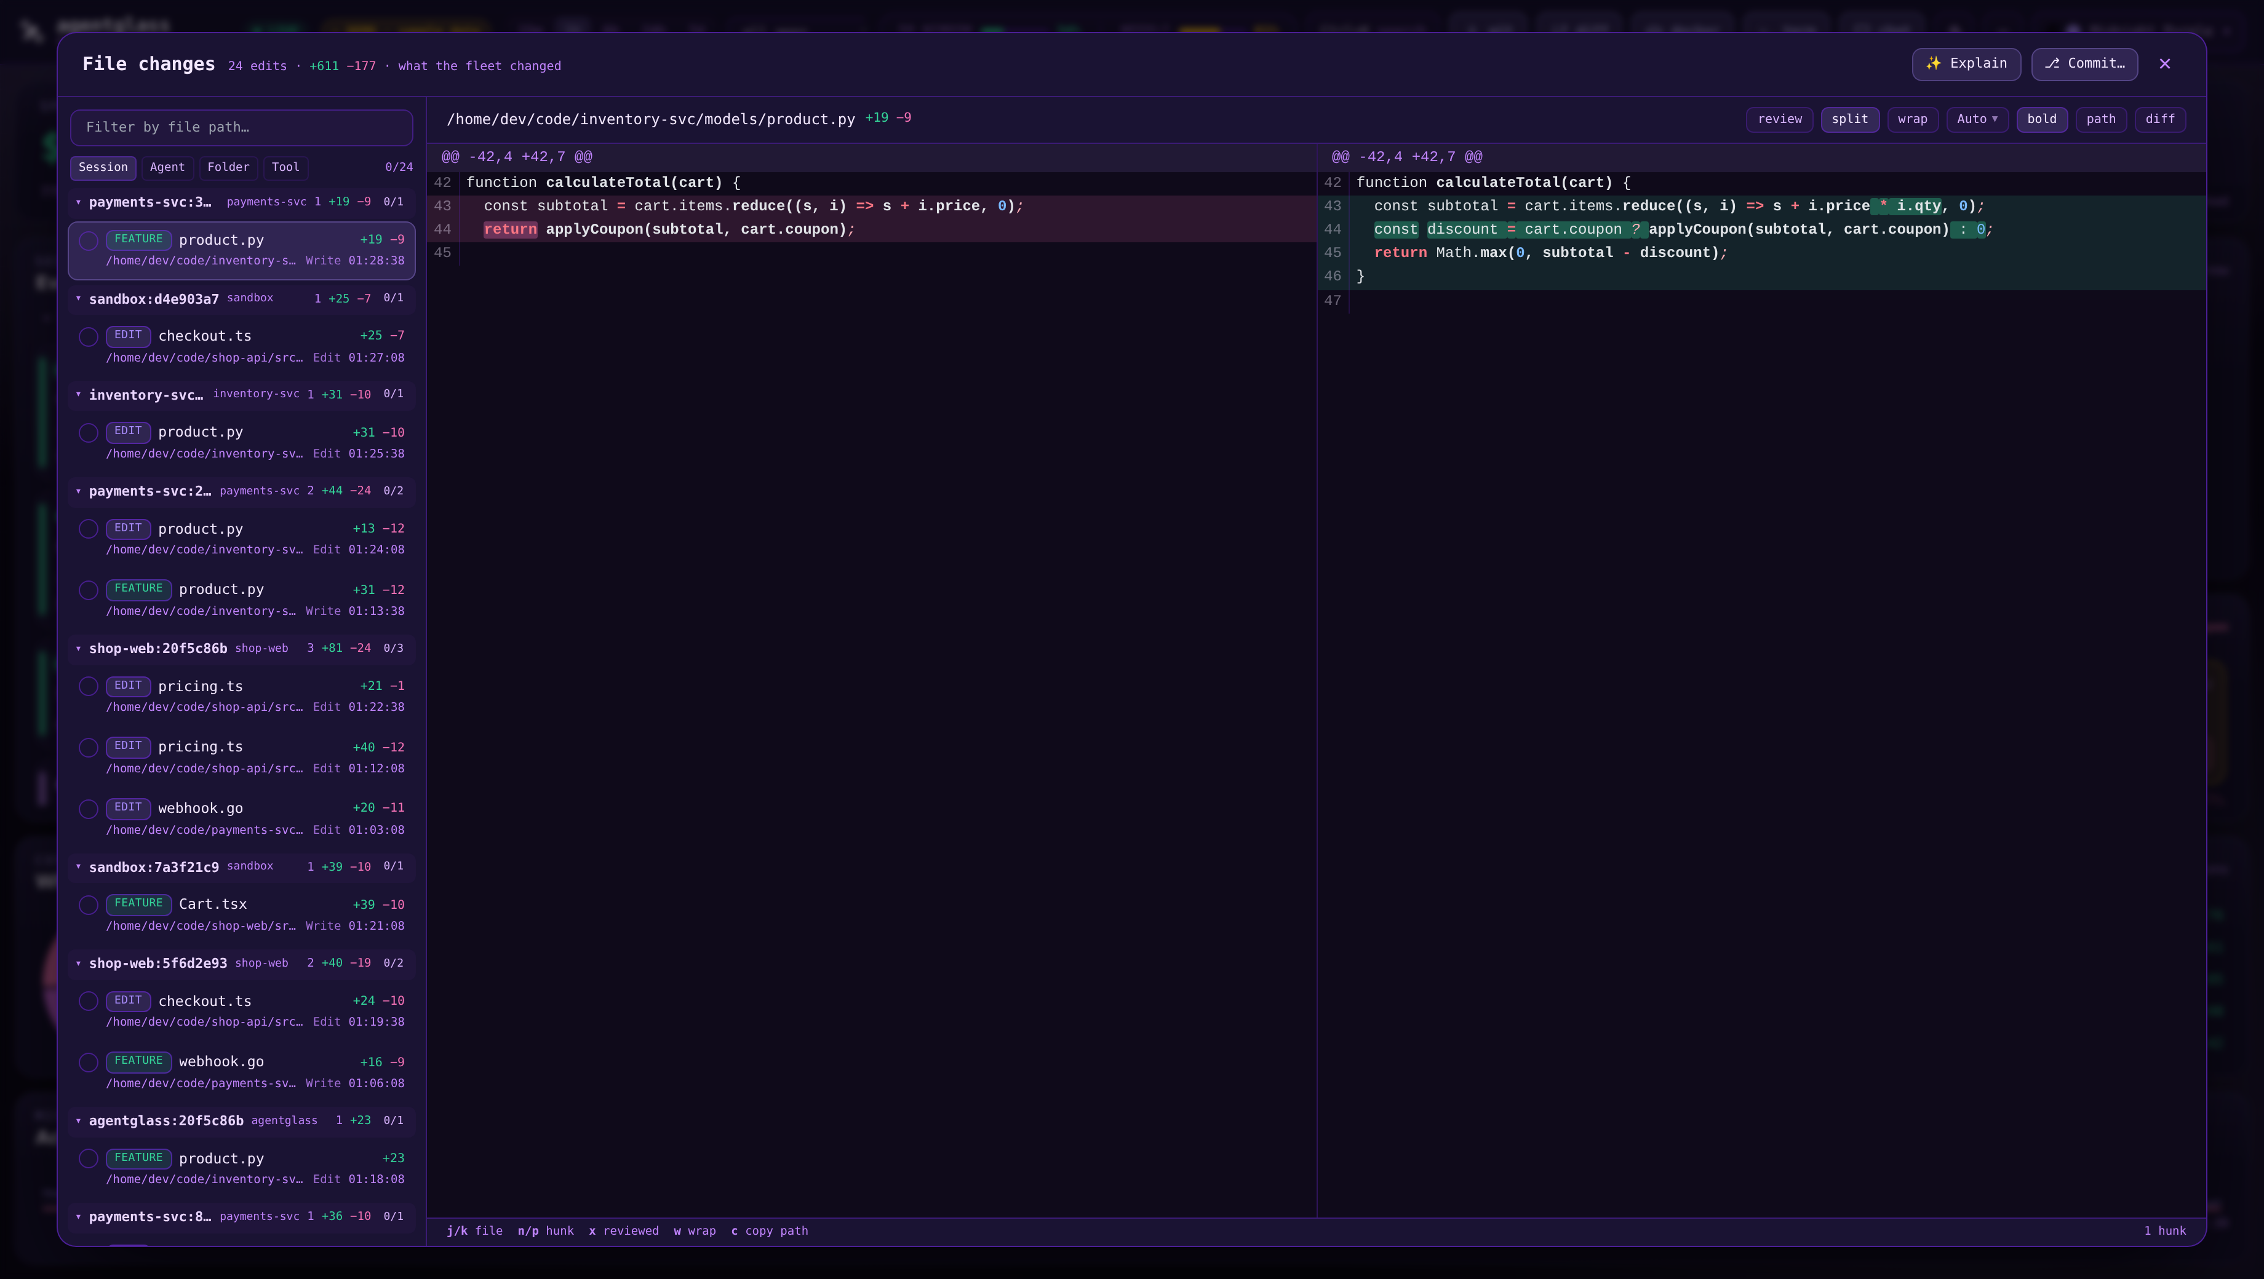2264x1279 pixels.
Task: Open product.py +23 change
Action: point(242,1168)
